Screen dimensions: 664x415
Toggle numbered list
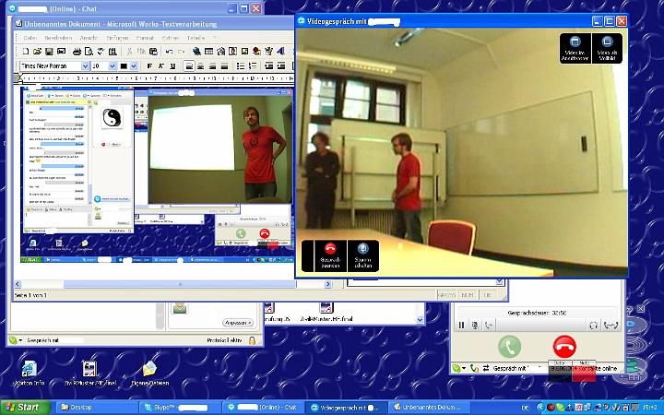253,66
